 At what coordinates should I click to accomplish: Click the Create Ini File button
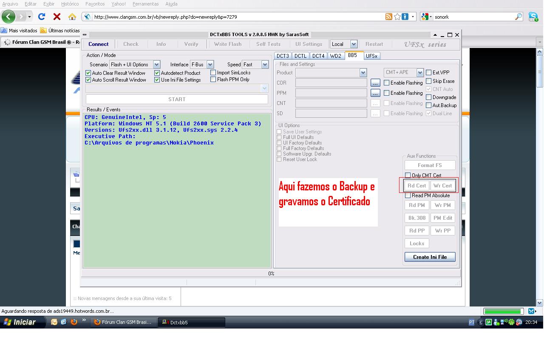[x=430, y=257]
